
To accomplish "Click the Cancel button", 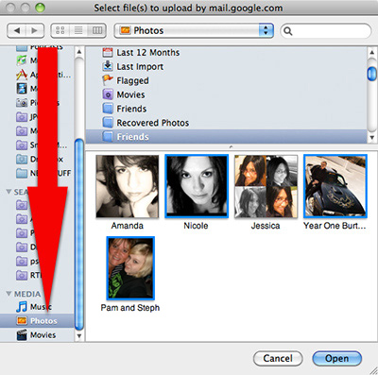I will coord(278,358).
